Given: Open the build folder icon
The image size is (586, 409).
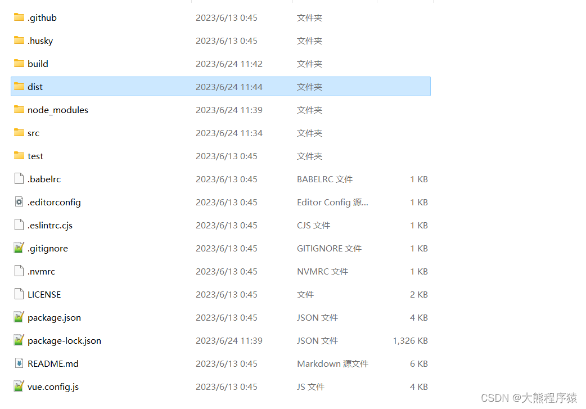Looking at the screenshot, I should (x=18, y=64).
